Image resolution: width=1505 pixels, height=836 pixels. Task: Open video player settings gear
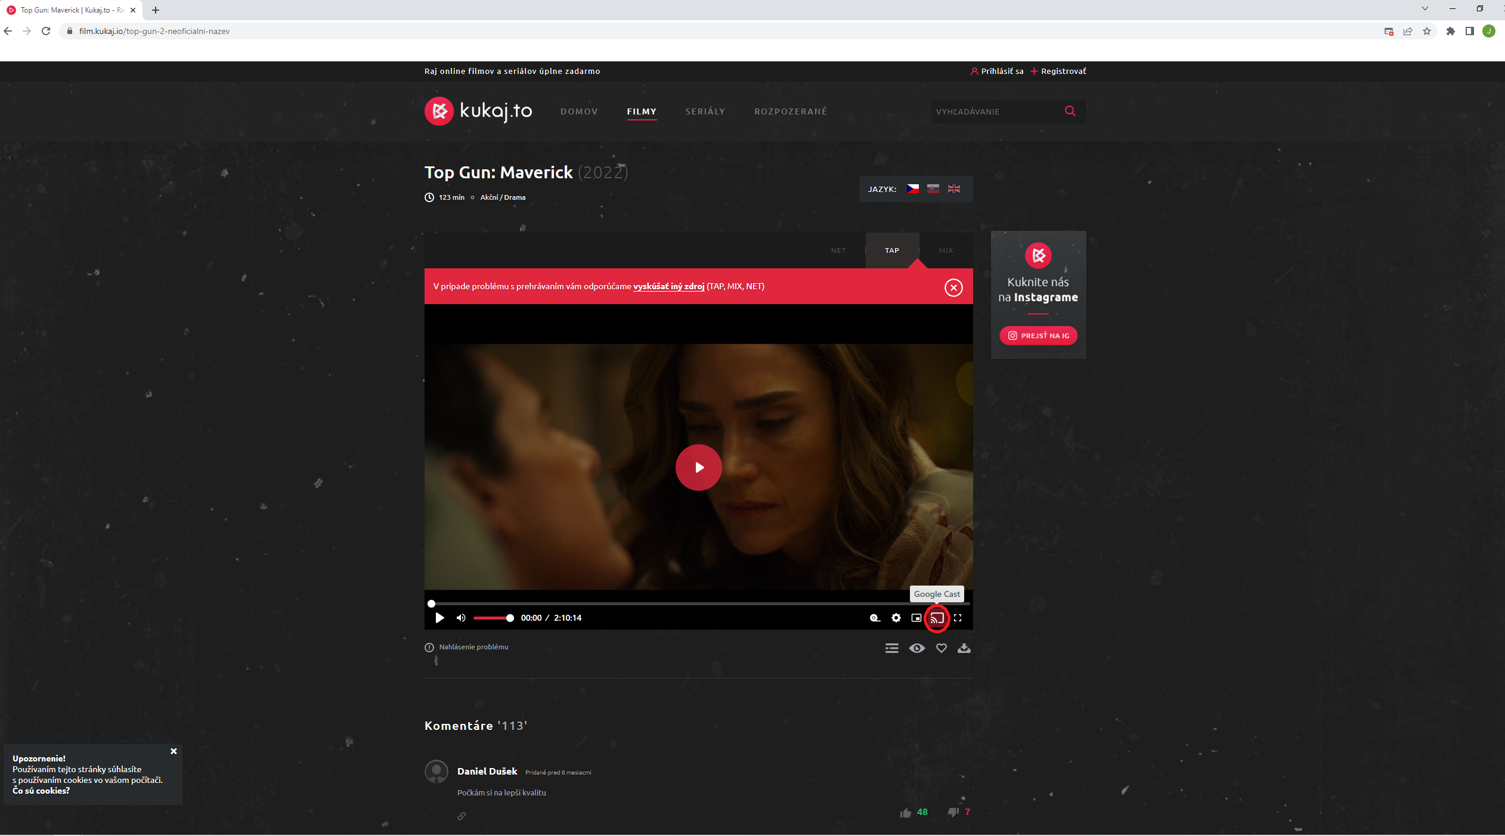[x=896, y=618]
